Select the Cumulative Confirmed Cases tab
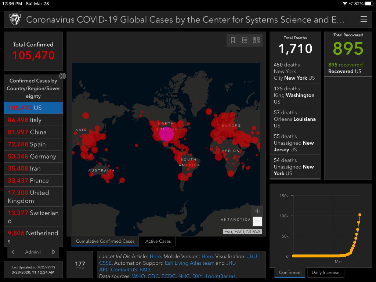The image size is (376, 282). [x=105, y=241]
